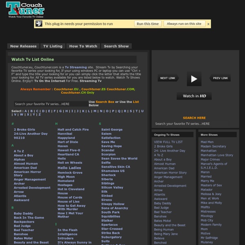Open Mr Selfridge in More Shows
Screen dimensions: 245x245
click(x=209, y=238)
